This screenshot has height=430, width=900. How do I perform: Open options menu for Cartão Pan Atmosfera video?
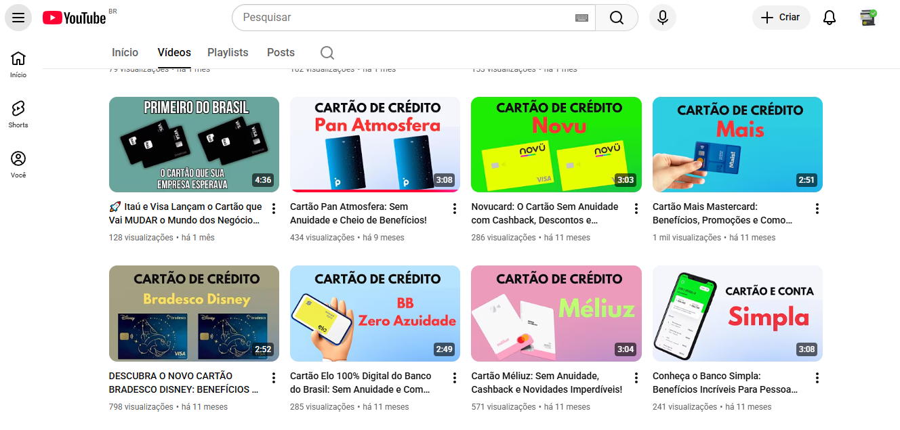click(x=455, y=209)
